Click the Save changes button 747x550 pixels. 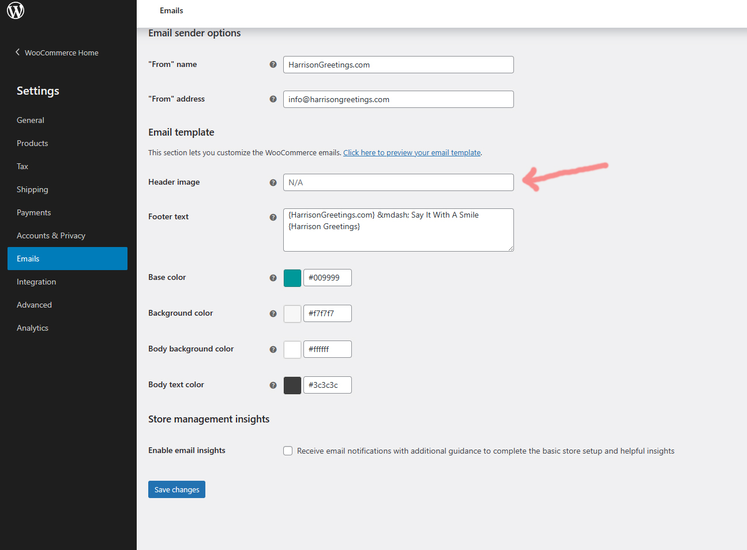[177, 489]
